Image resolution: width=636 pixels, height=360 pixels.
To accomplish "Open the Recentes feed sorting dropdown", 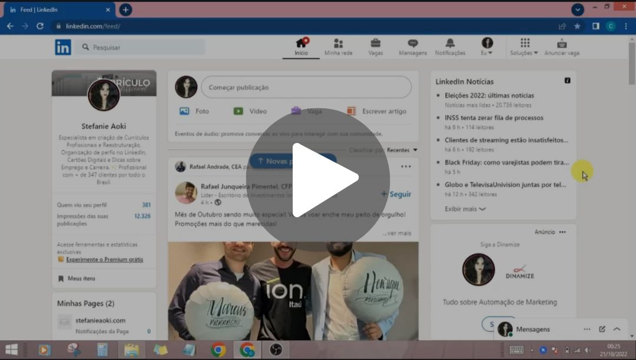I will (x=402, y=150).
